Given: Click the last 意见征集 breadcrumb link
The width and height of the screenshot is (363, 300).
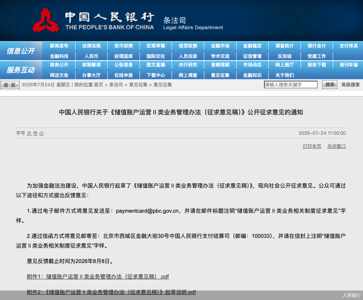Looking at the screenshot, I should 163,85.
